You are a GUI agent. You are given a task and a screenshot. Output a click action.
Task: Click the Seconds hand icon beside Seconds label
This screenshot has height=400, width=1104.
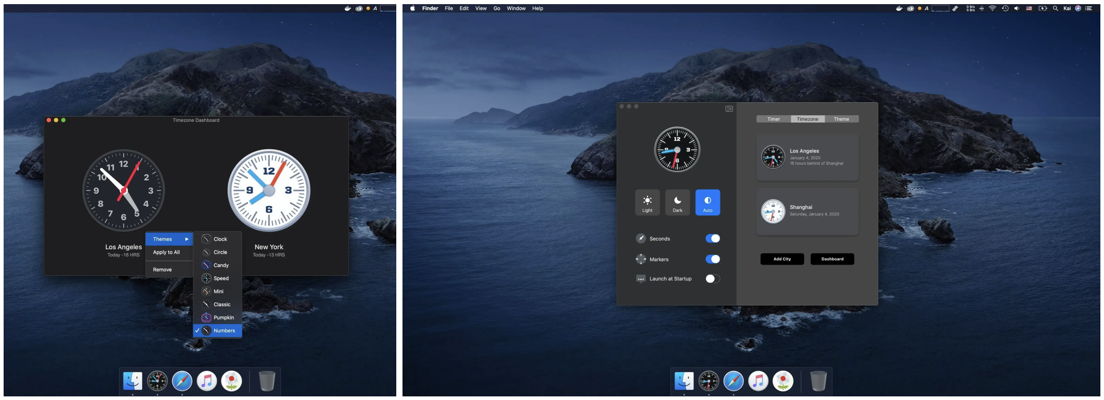pyautogui.click(x=640, y=238)
